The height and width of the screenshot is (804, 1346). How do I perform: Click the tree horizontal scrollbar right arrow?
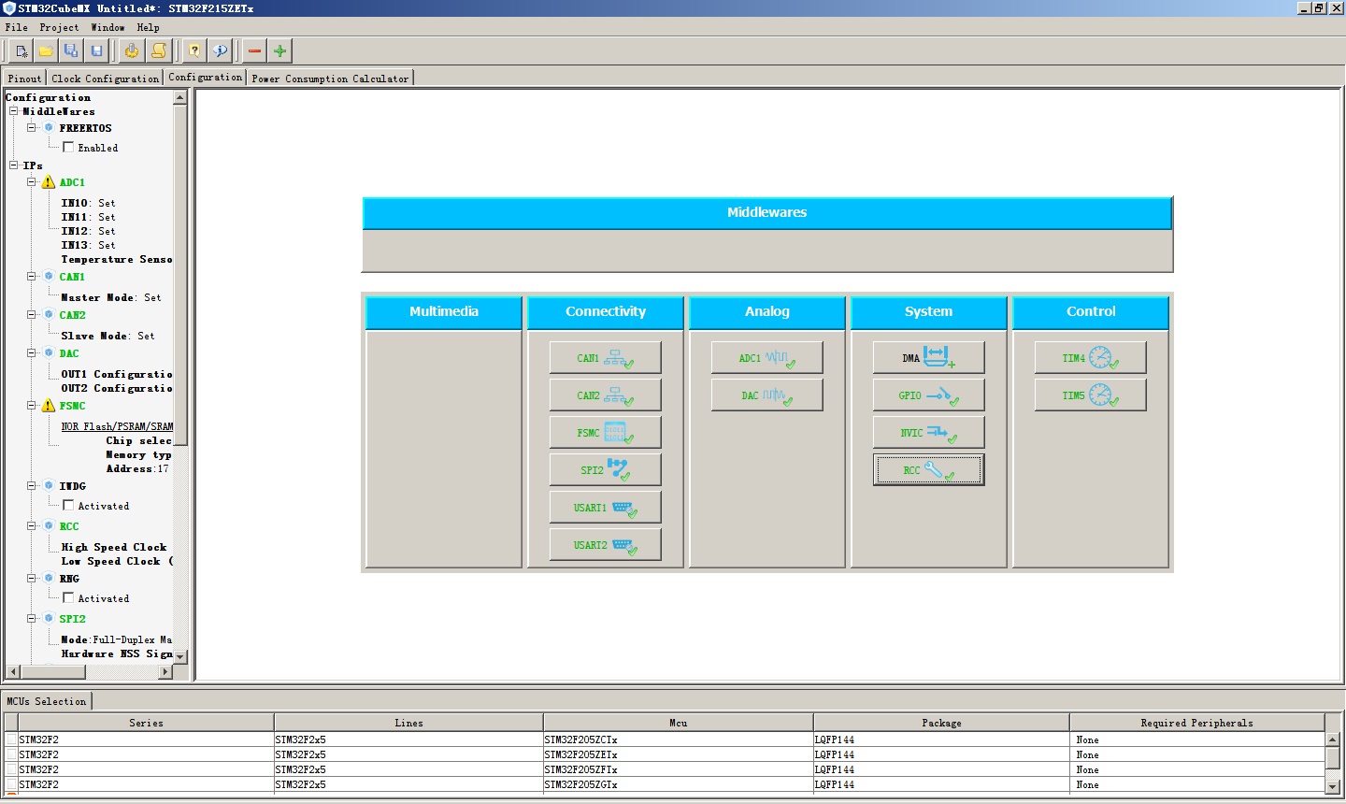pyautogui.click(x=165, y=671)
